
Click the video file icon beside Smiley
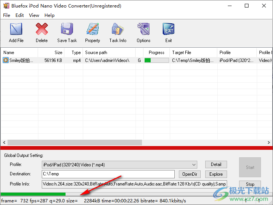click(x=6, y=60)
